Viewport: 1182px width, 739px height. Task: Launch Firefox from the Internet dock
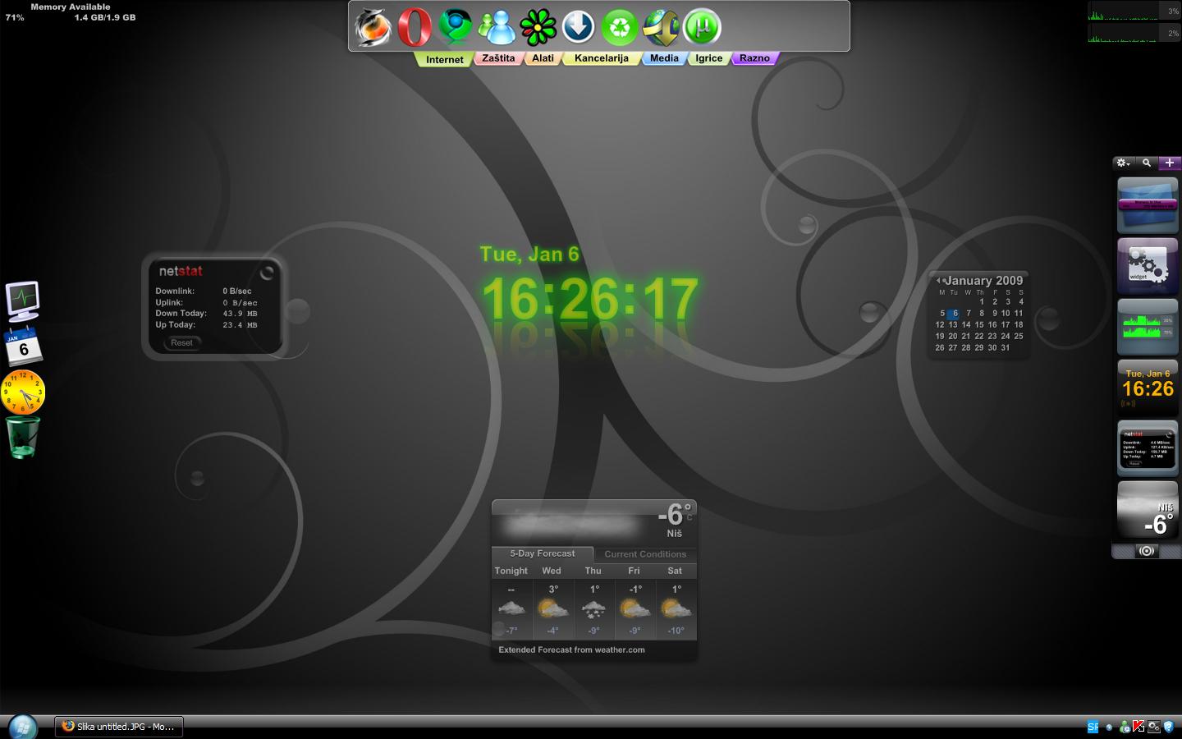pos(373,27)
